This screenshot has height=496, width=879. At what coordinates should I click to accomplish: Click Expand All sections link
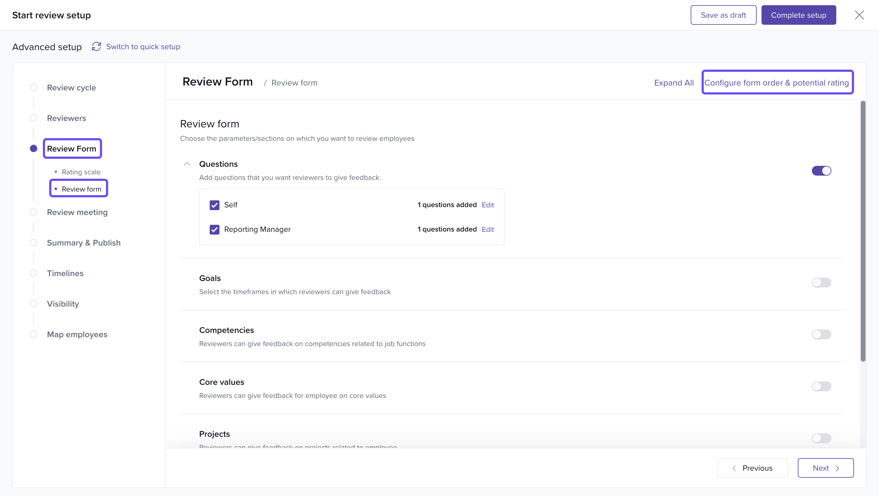pos(674,82)
